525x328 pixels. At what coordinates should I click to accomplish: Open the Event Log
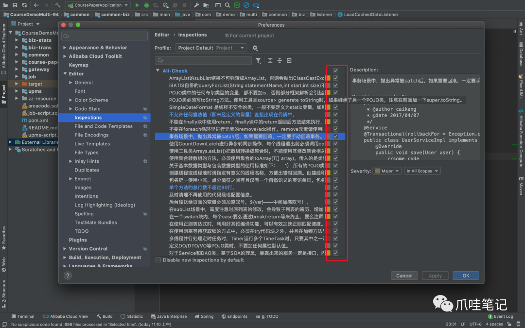[x=501, y=316]
